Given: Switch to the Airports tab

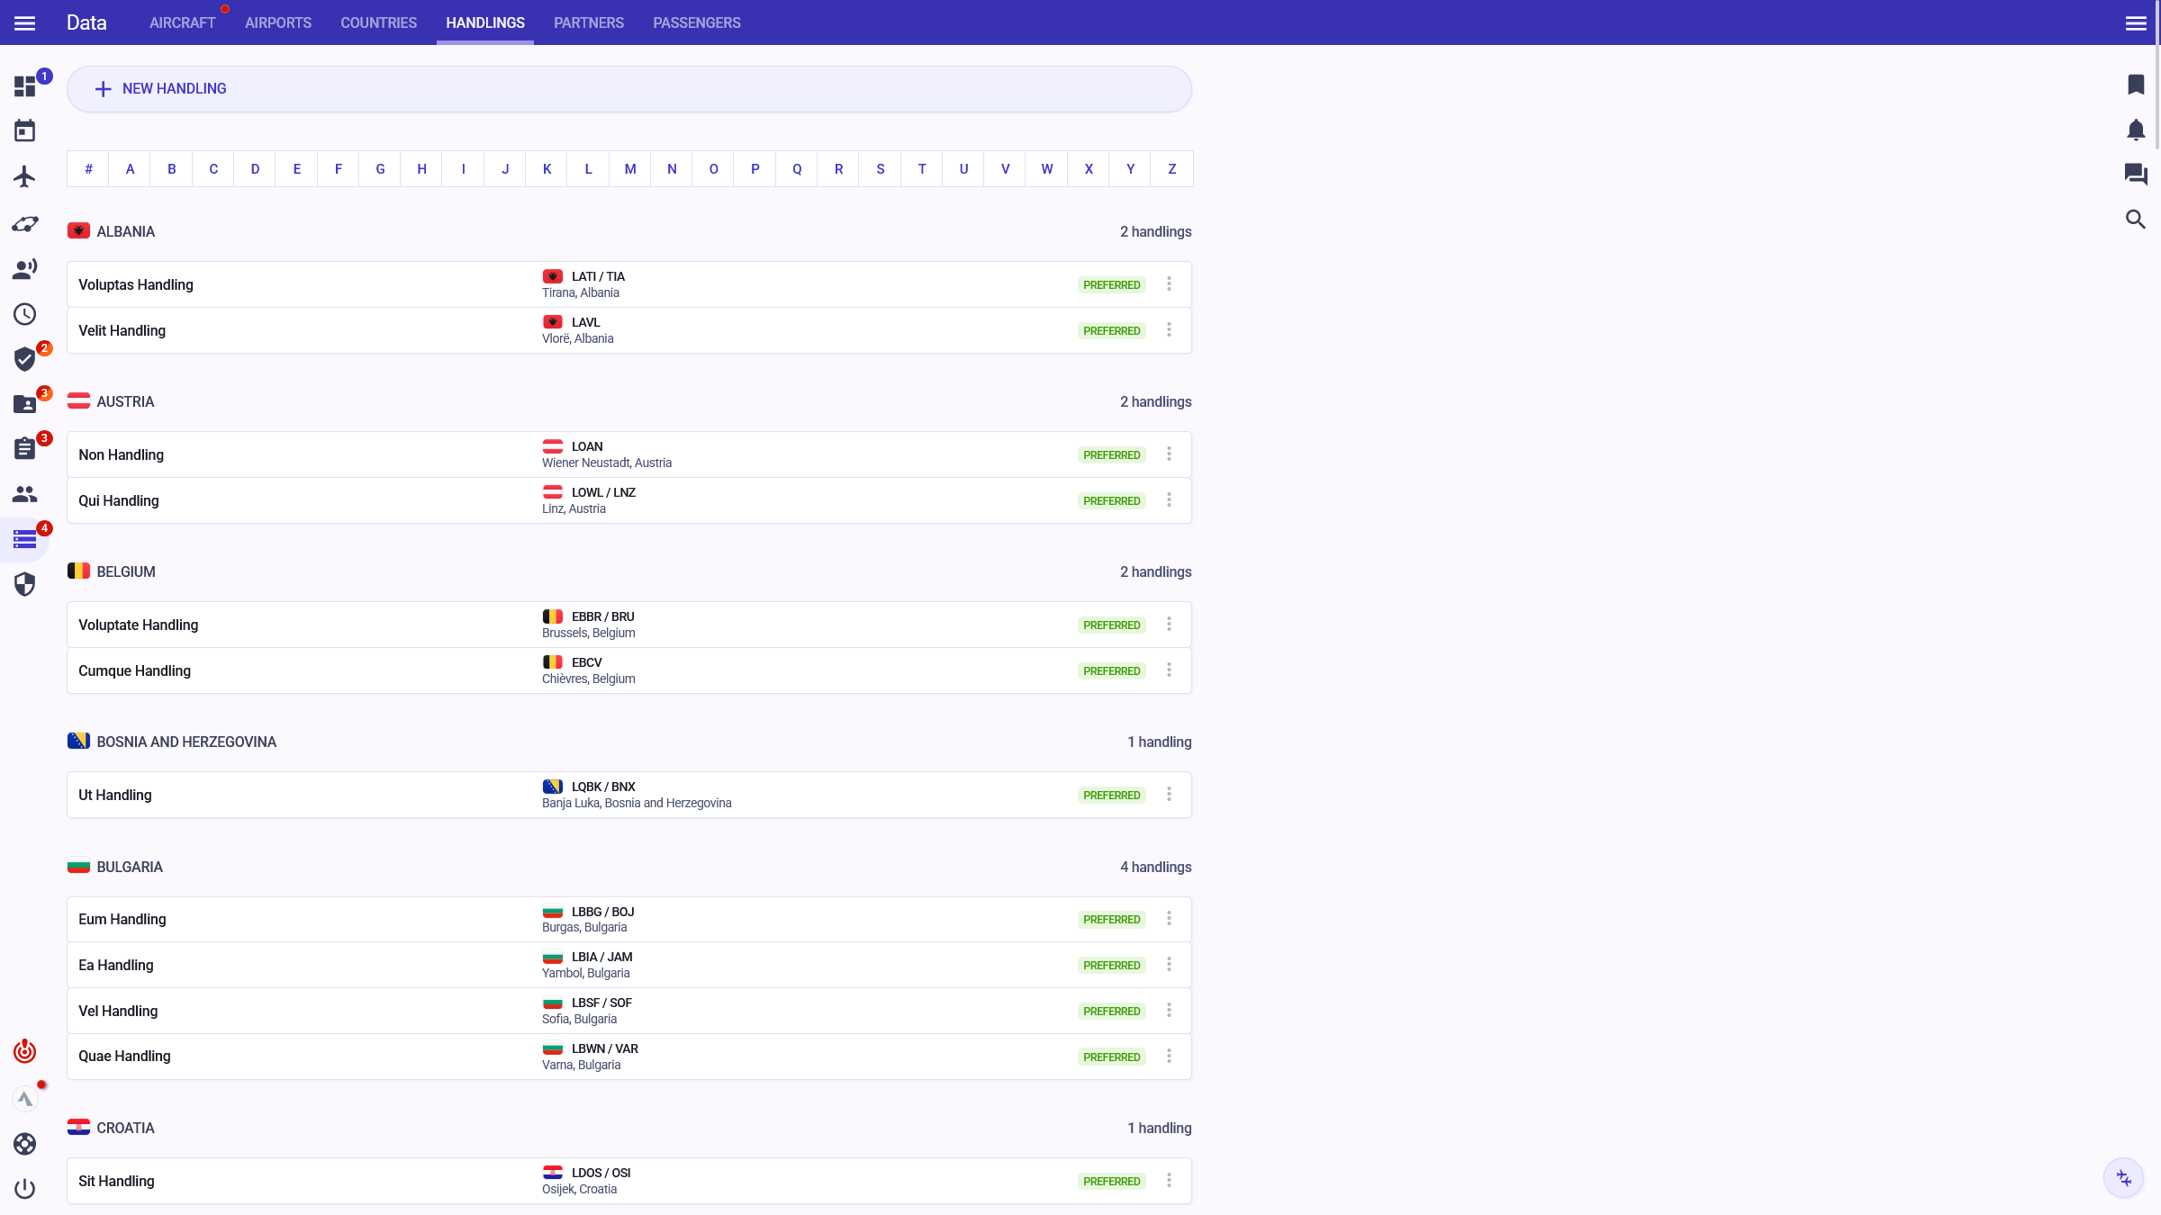Looking at the screenshot, I should point(277,22).
